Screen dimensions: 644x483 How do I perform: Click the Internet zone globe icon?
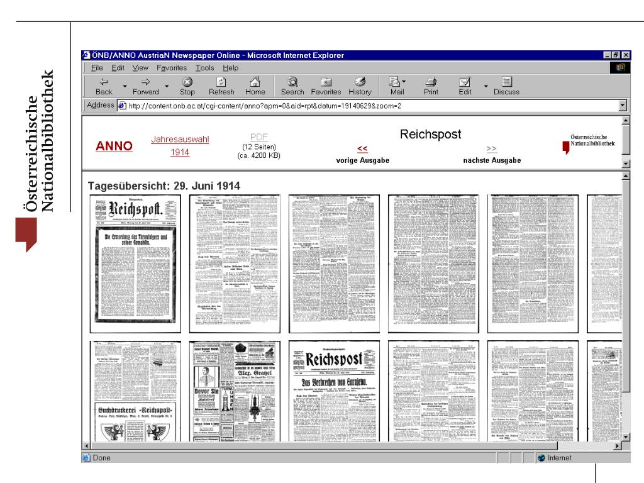point(541,458)
